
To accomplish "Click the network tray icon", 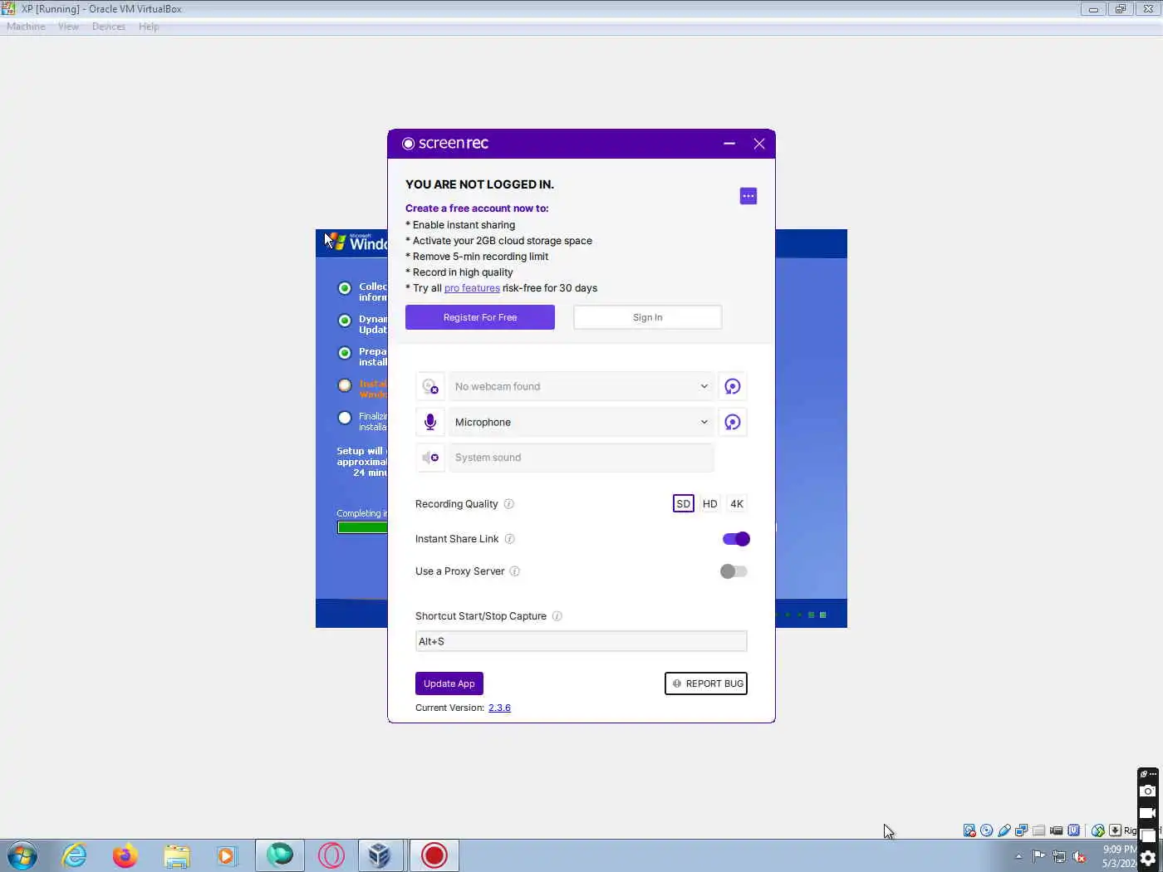I will click(x=1059, y=857).
